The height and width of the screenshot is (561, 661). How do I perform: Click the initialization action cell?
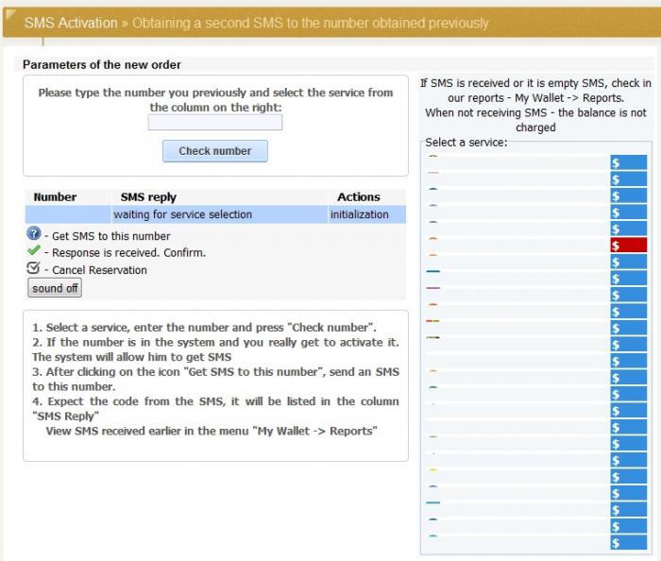(360, 214)
